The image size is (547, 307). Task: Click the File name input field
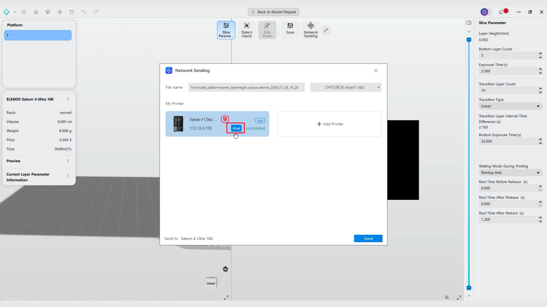click(x=247, y=87)
